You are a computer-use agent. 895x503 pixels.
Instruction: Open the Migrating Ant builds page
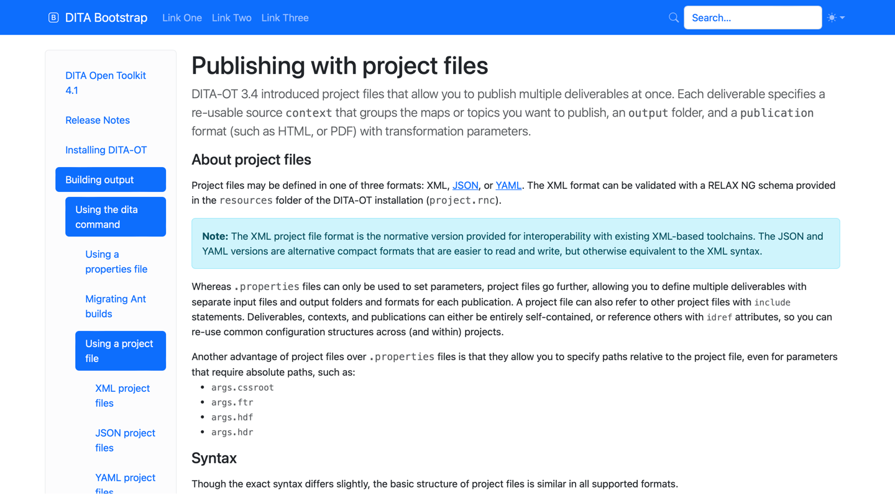pos(116,306)
